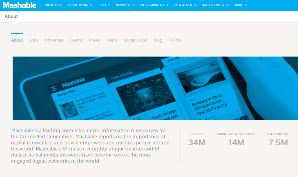
Task: Open the Blog tab
Action: tap(158, 40)
